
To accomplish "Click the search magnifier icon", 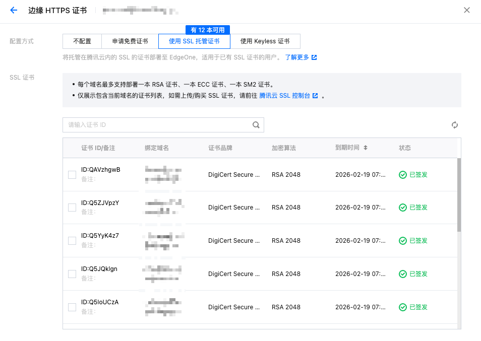I will click(x=256, y=125).
